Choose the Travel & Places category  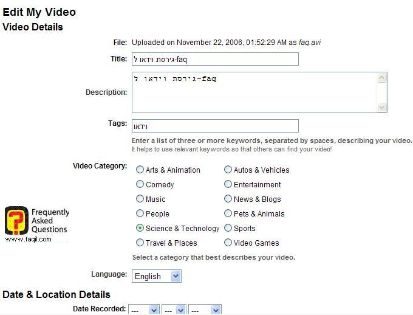pos(140,243)
